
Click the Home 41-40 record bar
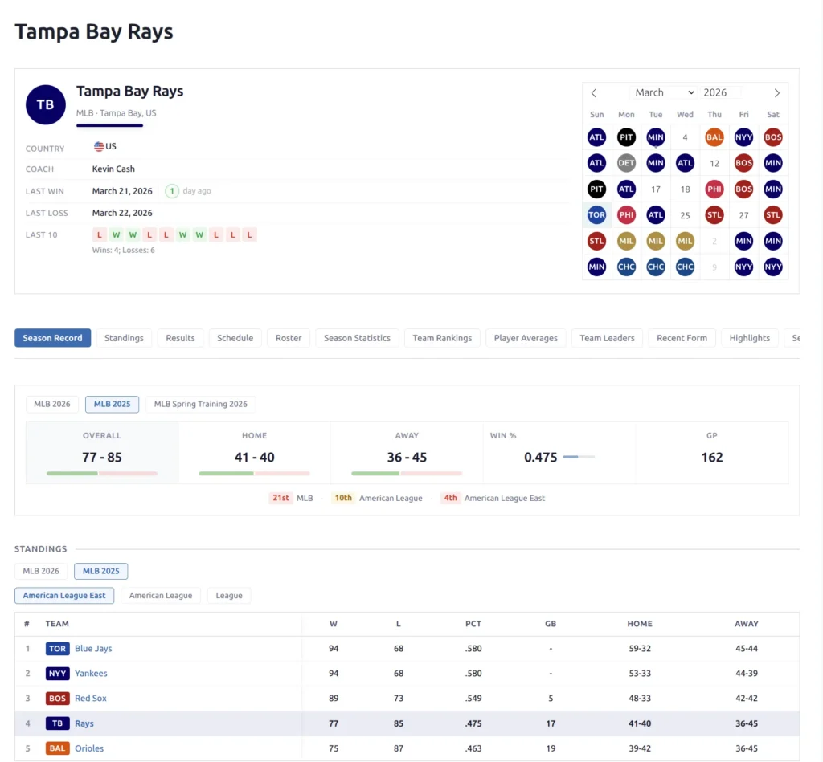(x=255, y=474)
